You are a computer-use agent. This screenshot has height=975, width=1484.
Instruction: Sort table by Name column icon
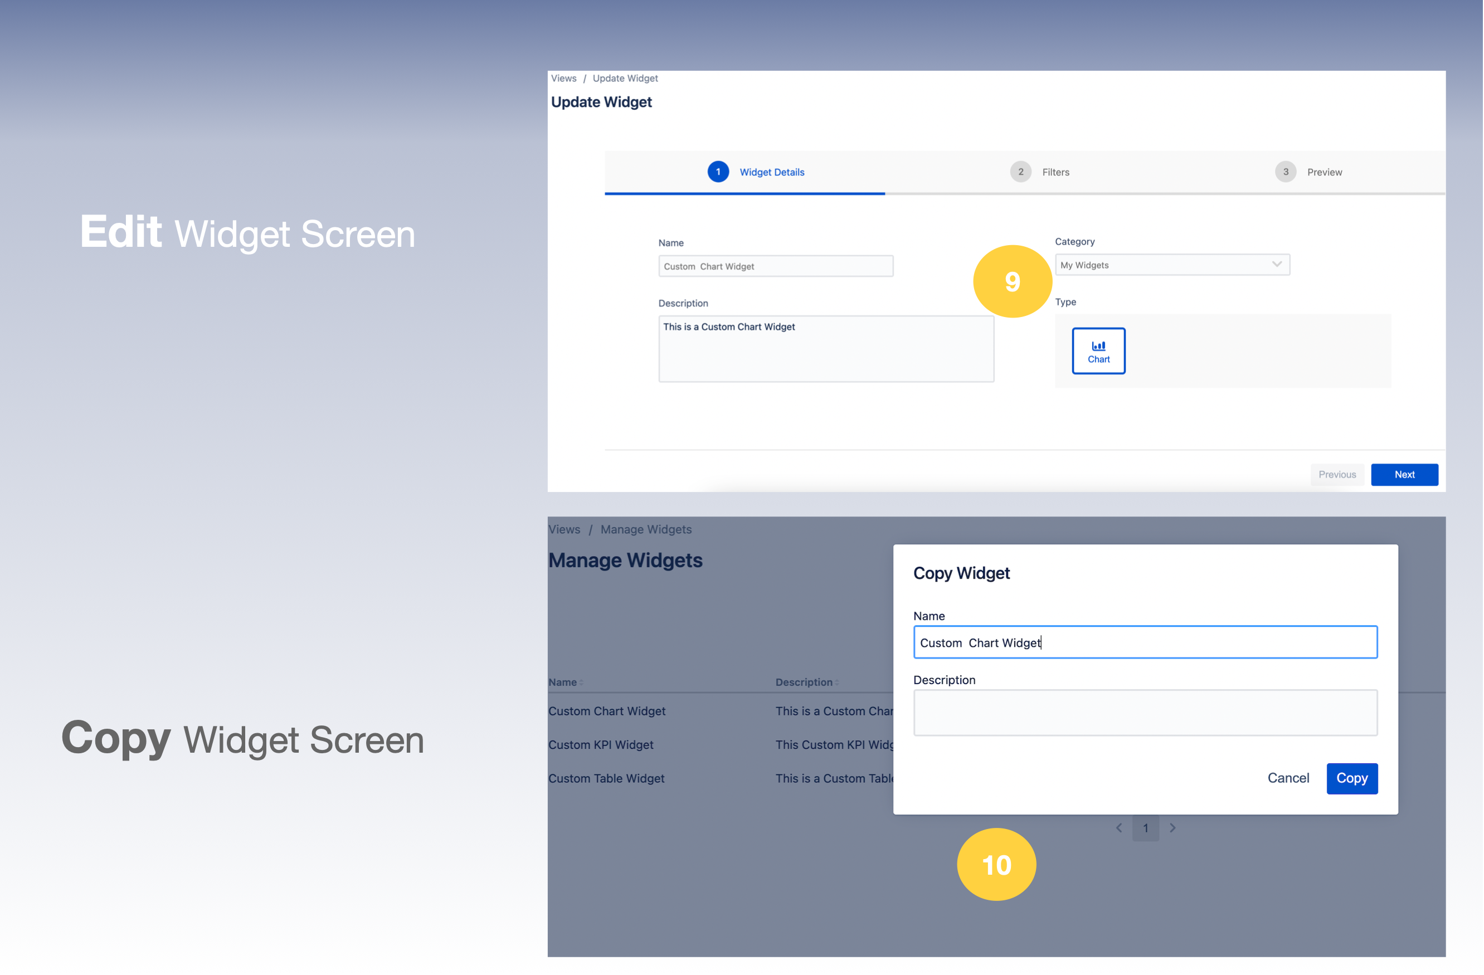tap(581, 682)
